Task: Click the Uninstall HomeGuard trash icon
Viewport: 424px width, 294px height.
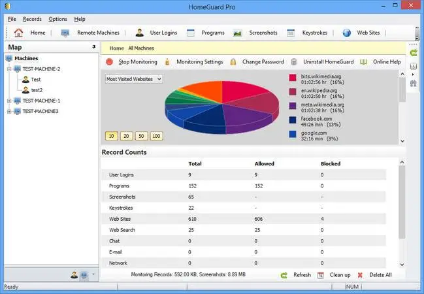Action: pos(294,62)
